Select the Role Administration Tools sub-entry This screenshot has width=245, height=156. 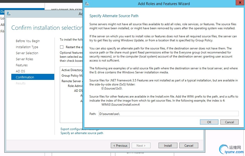click(x=75, y=86)
